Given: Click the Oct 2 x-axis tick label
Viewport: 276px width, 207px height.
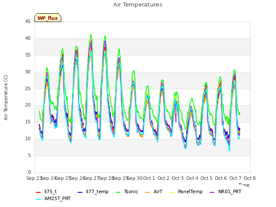Looking at the screenshot, I should (163, 178).
